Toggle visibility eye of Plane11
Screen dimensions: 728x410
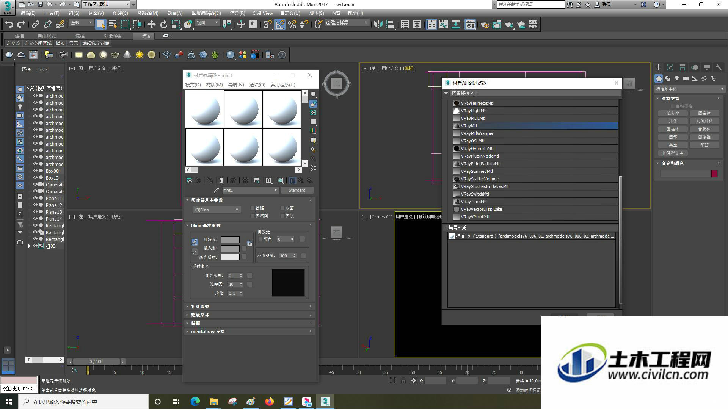tap(35, 198)
